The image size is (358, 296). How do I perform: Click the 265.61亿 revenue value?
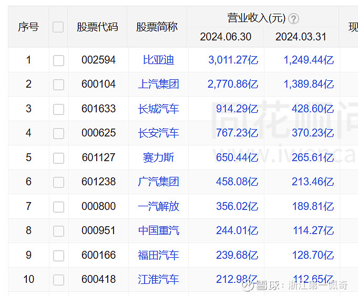(x=313, y=157)
